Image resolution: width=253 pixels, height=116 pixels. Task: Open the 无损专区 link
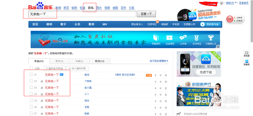[x=152, y=24]
